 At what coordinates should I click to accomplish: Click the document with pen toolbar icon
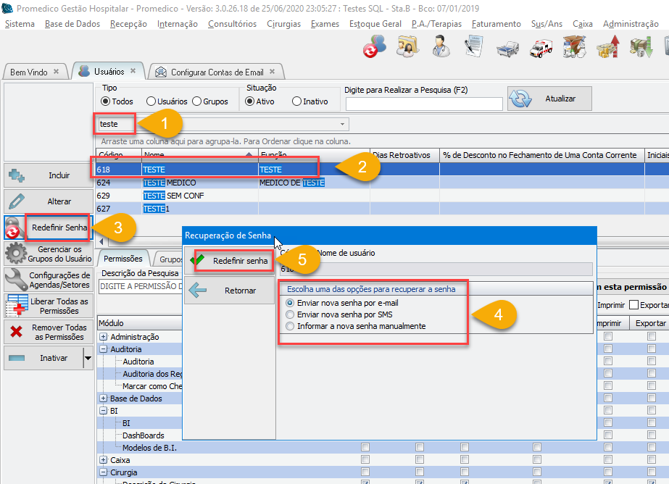(473, 49)
